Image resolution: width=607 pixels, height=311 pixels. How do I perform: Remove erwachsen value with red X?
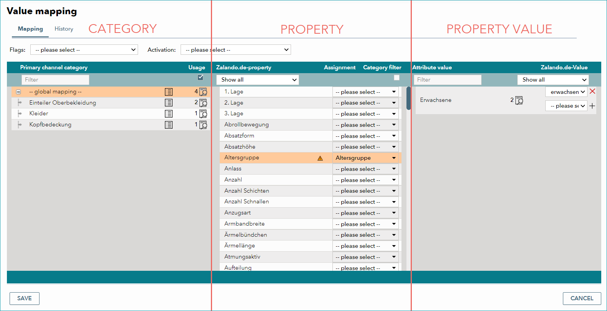point(592,91)
